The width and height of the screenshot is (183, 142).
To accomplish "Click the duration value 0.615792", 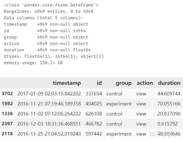I will point(167,124).
